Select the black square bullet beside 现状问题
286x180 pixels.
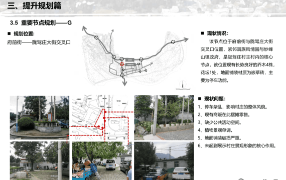tap(200, 98)
